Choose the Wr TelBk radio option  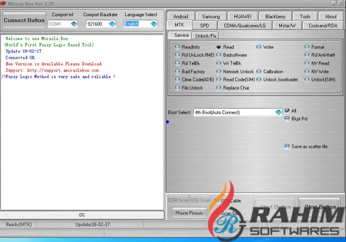(228, 63)
